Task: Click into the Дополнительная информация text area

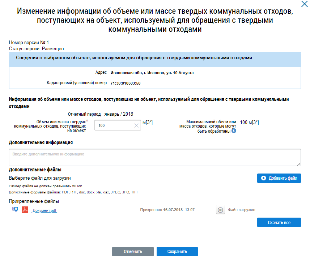Action: click(x=154, y=157)
